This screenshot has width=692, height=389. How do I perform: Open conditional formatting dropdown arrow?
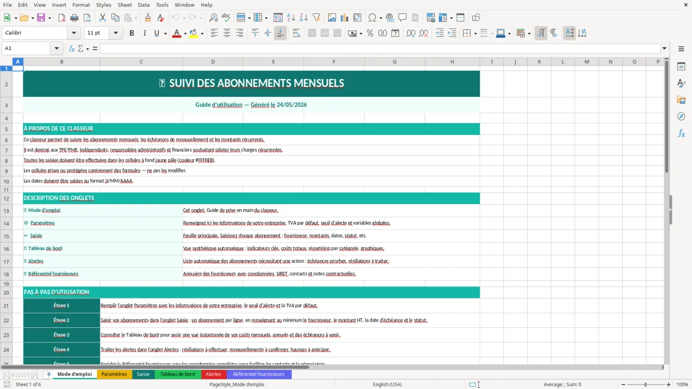529,33
